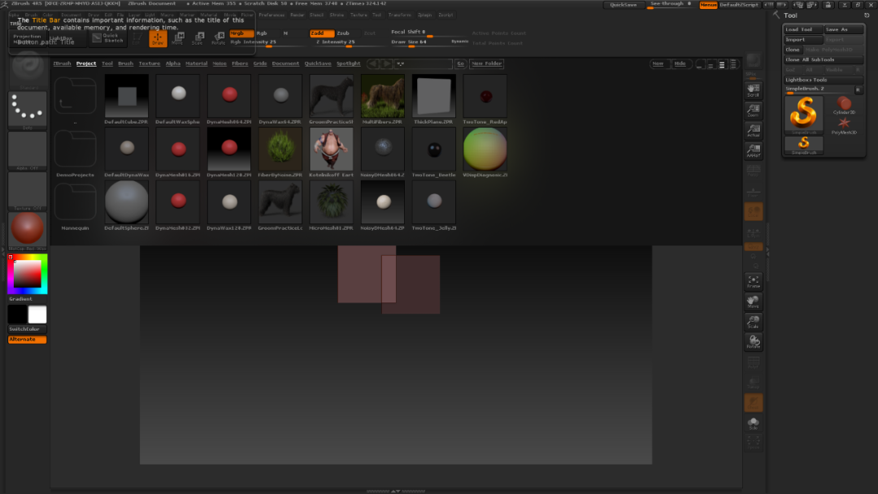The image size is (878, 494).
Task: Switch to the Brush tab in LightBox
Action: [x=125, y=63]
